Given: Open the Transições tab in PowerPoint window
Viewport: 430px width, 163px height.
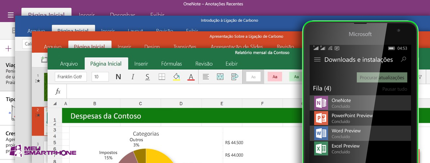Looking at the screenshot, I should coord(185,47).
